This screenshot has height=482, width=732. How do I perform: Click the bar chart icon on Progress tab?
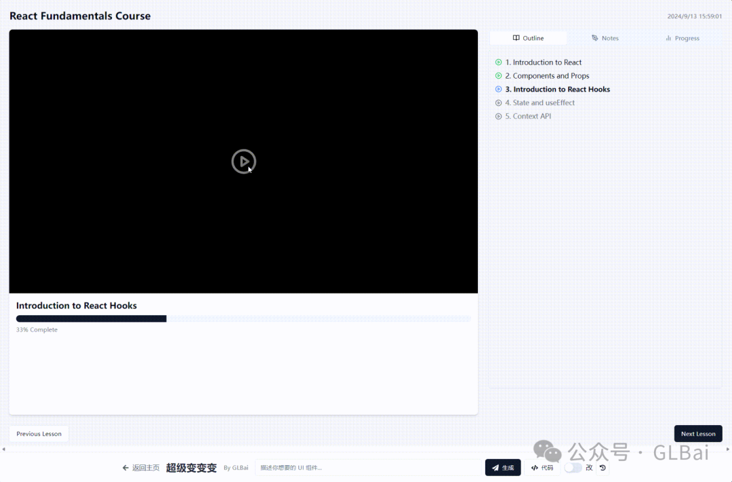668,38
